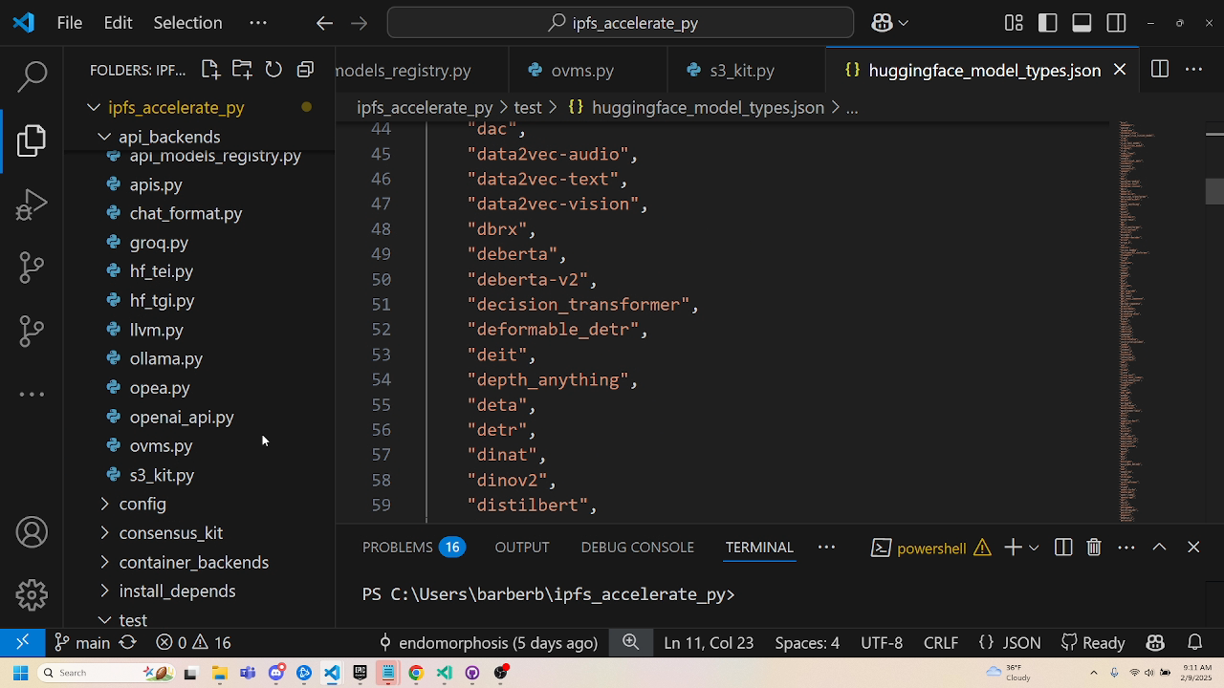Click main branch in status bar

point(82,643)
